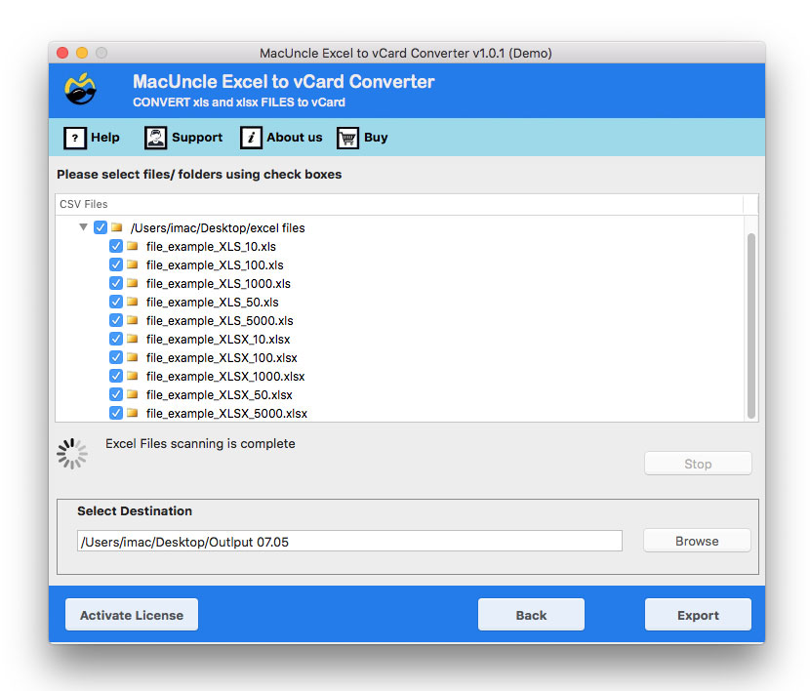Viewport: 810px width, 691px height.
Task: Uncheck file_example_XLS_10.xls in the list
Action: [x=116, y=246]
